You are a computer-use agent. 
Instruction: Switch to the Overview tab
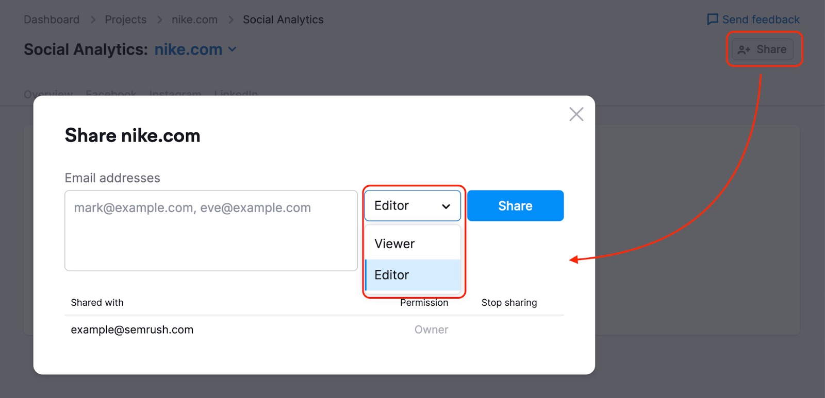(48, 94)
